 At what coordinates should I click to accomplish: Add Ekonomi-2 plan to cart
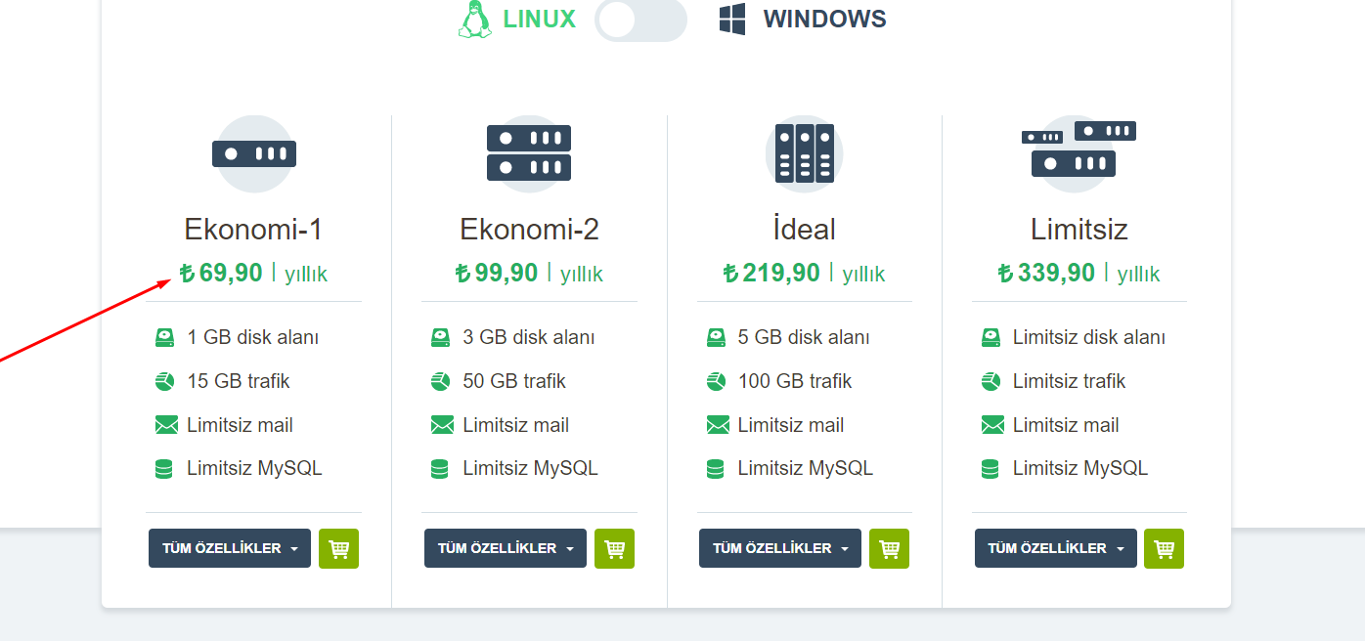click(x=614, y=548)
